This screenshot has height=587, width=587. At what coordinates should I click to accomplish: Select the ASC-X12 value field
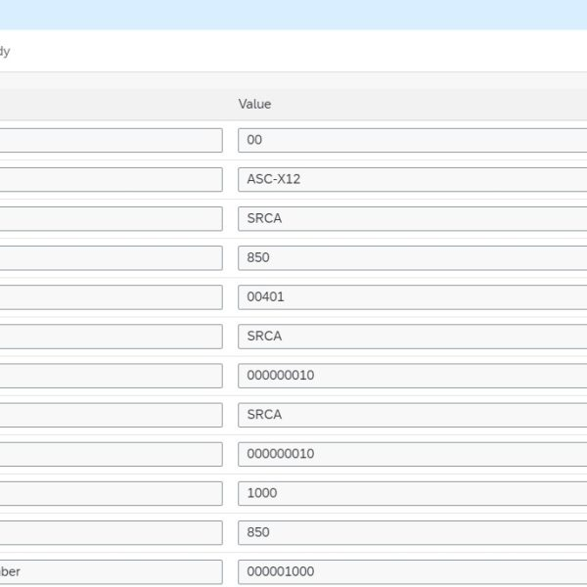pos(411,179)
